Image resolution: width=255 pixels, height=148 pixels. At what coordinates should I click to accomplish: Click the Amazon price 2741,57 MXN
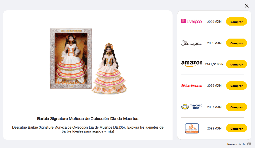pyautogui.click(x=214, y=64)
